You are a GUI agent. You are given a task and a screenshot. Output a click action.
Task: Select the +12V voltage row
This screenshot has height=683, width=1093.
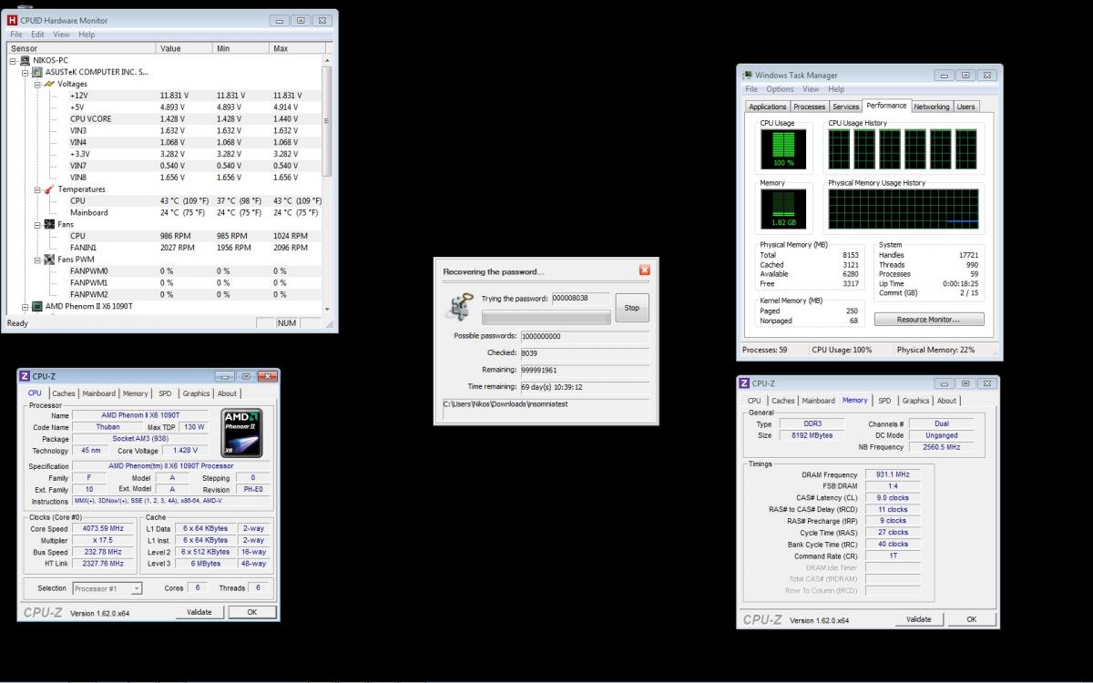point(164,96)
